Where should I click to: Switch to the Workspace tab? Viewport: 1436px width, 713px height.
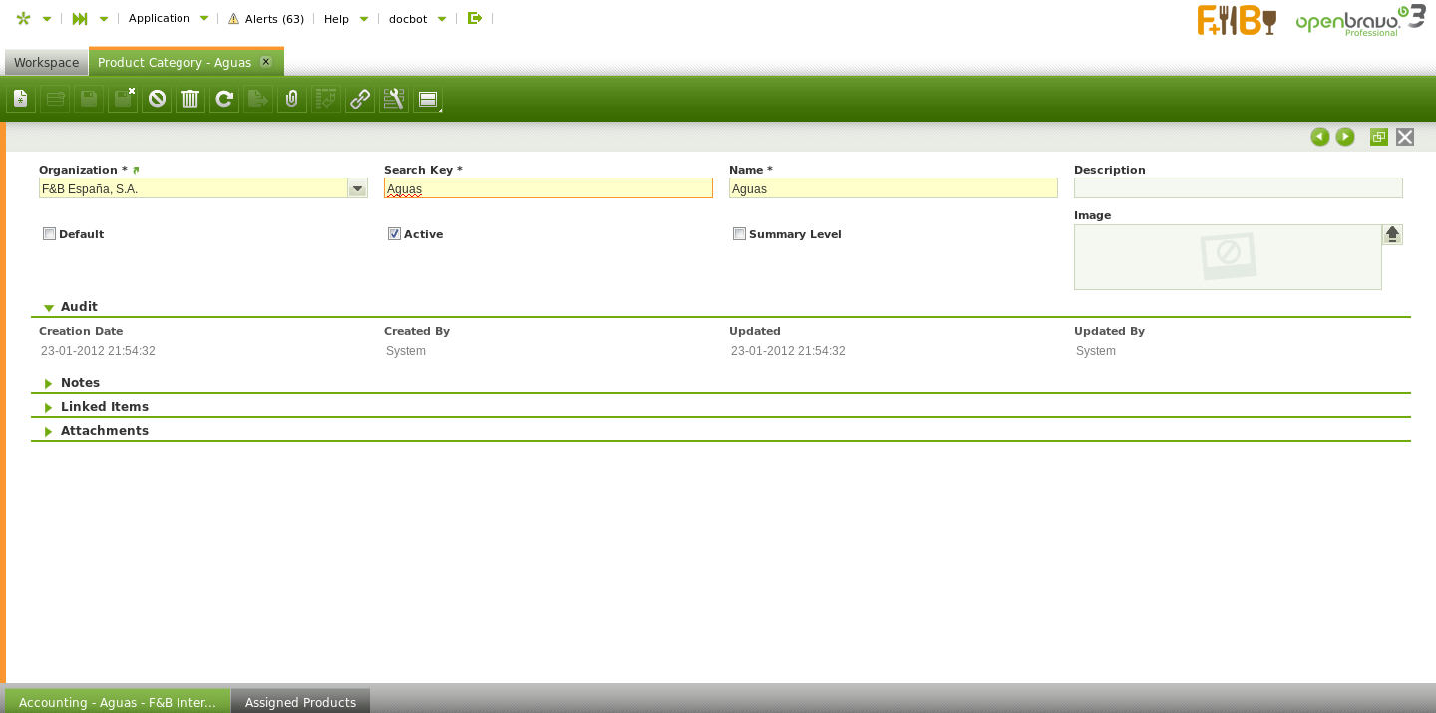[x=46, y=63]
